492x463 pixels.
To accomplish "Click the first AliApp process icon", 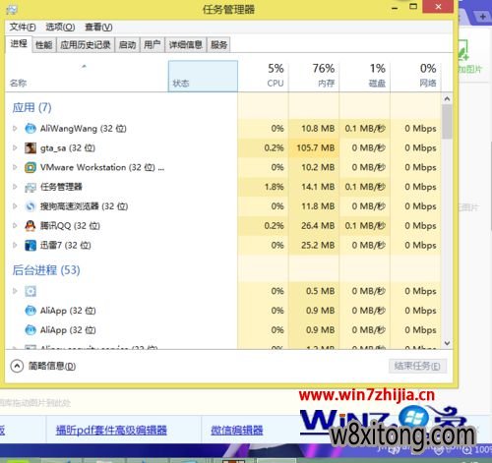I will [x=31, y=311].
